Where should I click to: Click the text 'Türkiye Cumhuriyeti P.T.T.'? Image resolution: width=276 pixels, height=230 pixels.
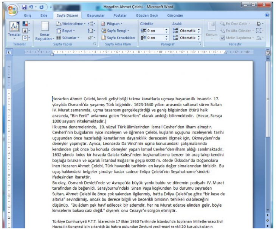[74, 222]
